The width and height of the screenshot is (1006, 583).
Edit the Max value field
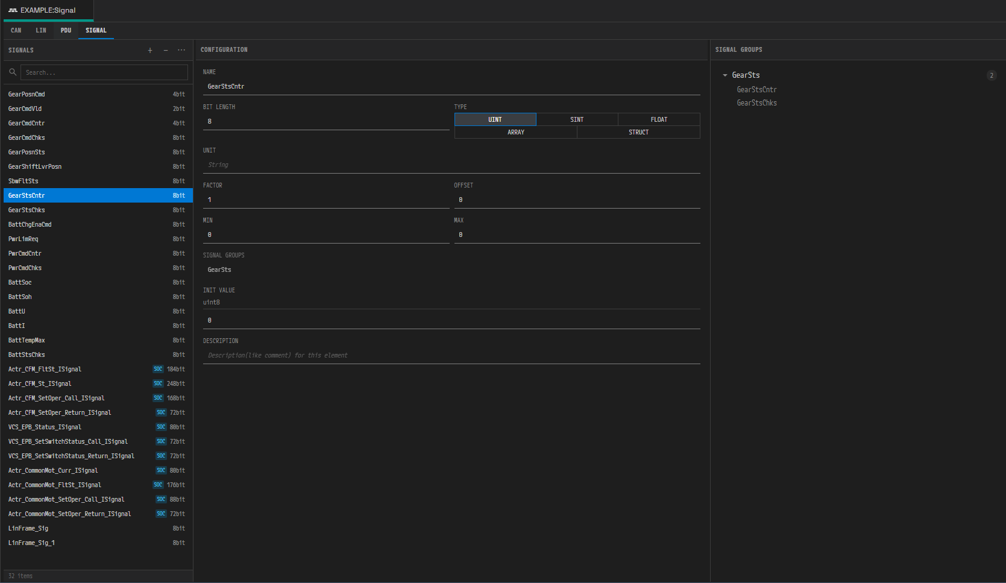pos(577,235)
